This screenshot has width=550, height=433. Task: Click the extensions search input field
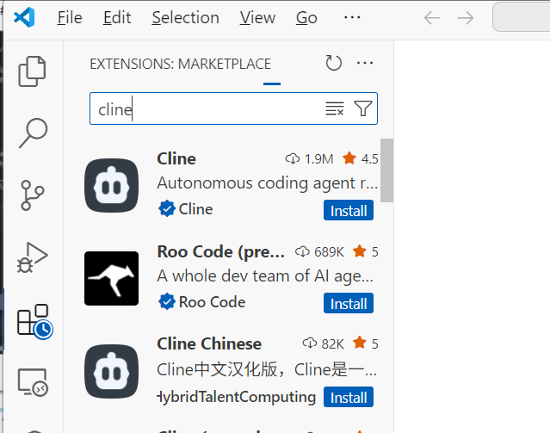[x=207, y=108]
